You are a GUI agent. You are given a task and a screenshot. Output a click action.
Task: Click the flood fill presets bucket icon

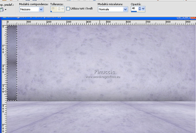point(2,9)
